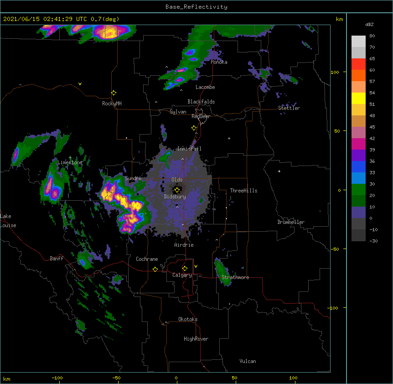The image size is (393, 384).
Task: Click the 50 tick on the bottom axis
Action: coord(234,378)
